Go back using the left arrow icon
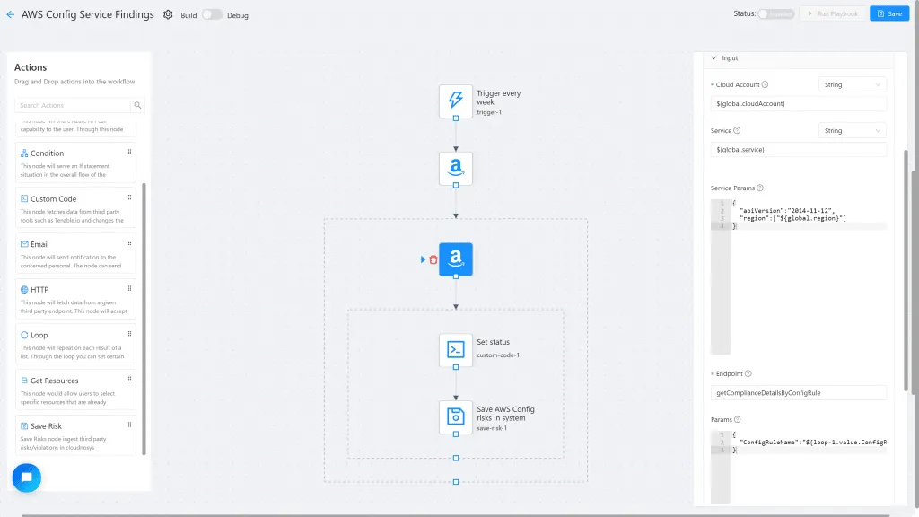 pos(11,14)
